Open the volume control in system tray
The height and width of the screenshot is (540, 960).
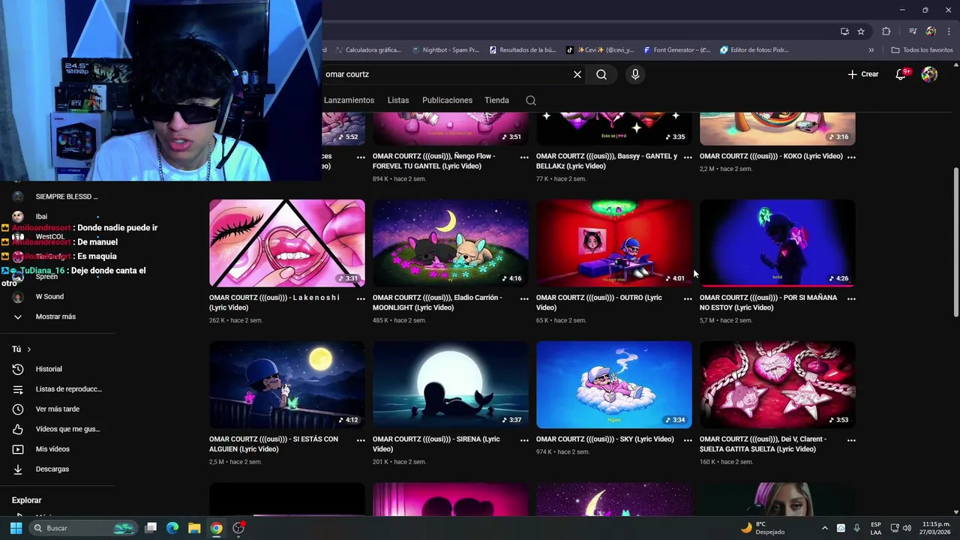pyautogui.click(x=907, y=528)
